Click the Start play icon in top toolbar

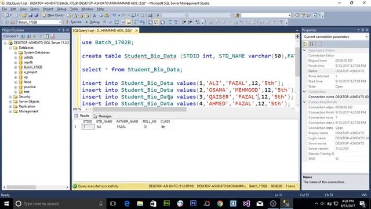158,16
